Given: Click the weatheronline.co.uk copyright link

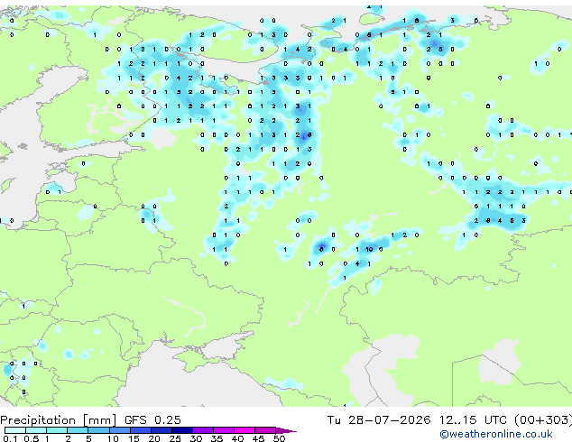Looking at the screenshot, I should (496, 434).
